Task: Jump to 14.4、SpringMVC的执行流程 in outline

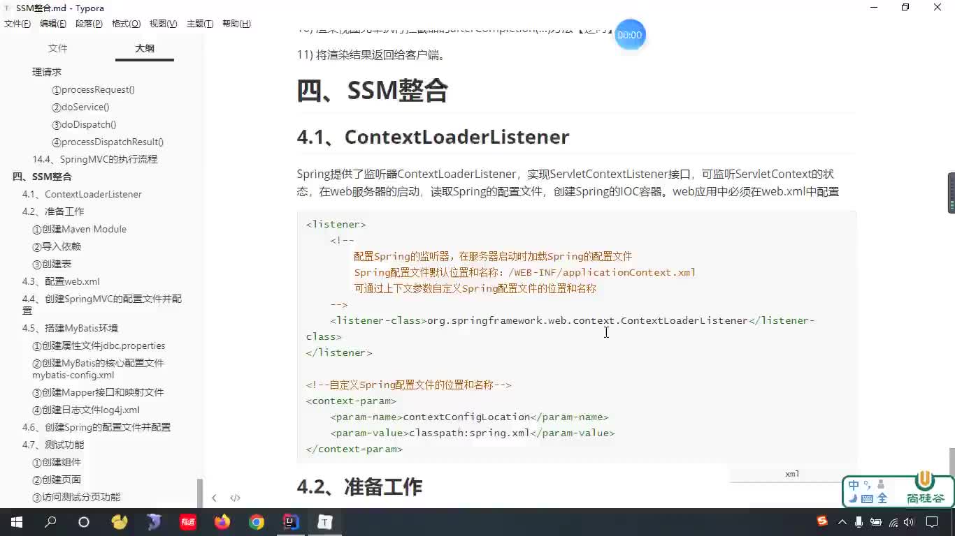Action: [94, 159]
